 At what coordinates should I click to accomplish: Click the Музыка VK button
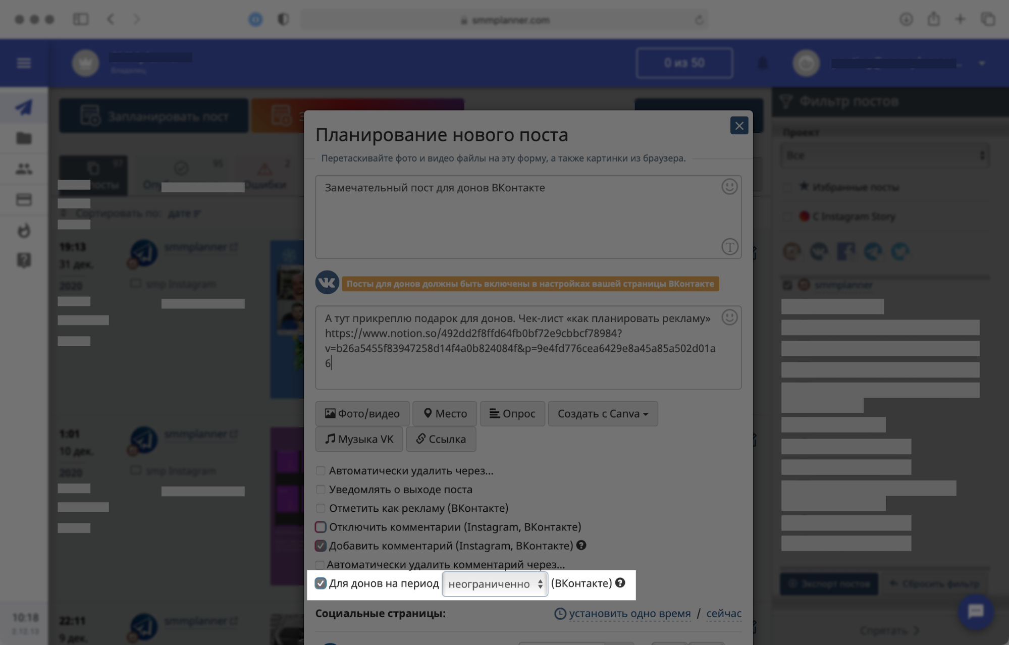click(359, 439)
